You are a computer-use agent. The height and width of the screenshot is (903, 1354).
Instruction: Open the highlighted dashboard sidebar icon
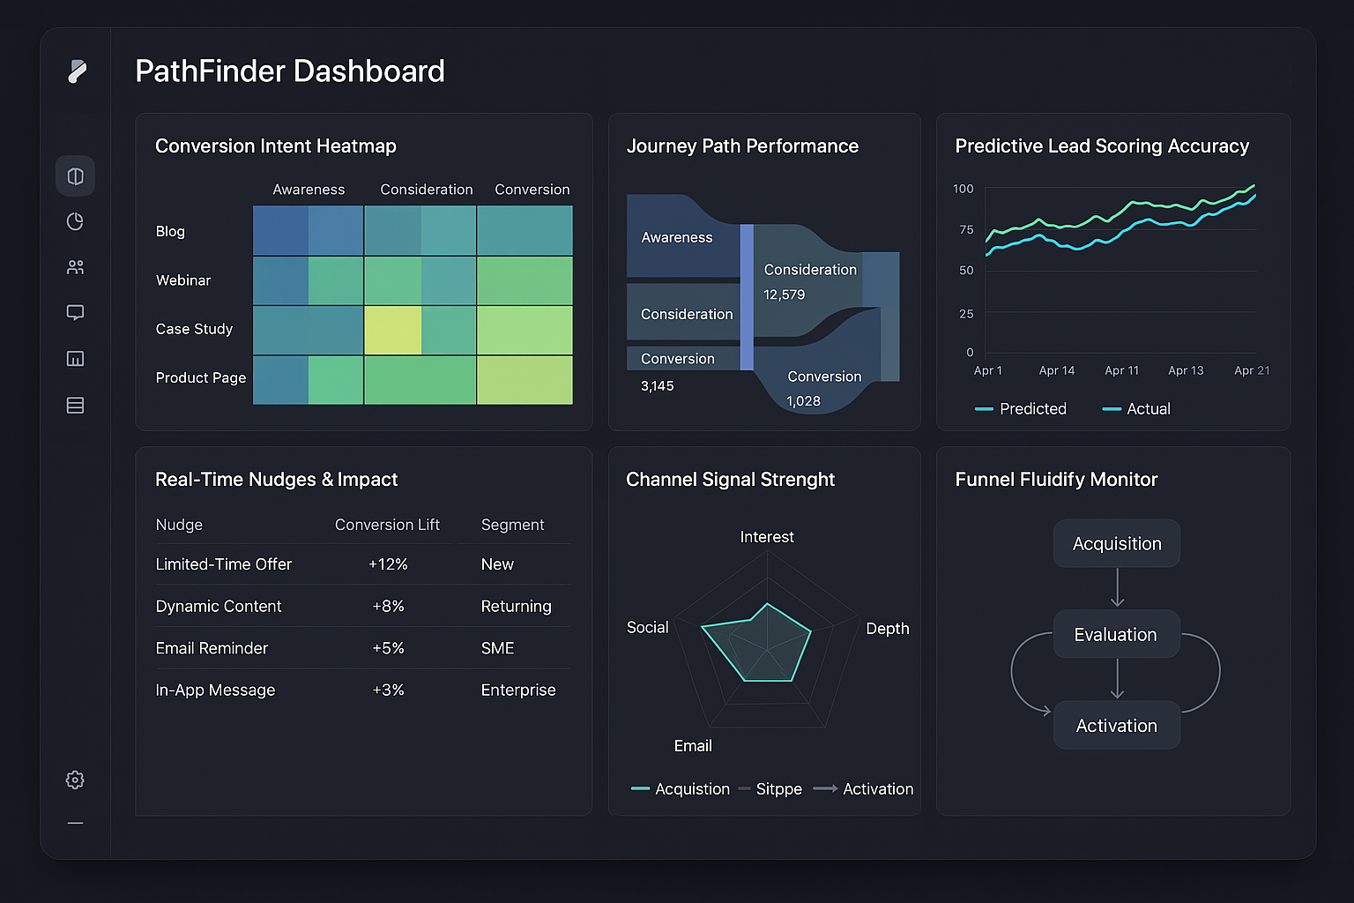76,176
